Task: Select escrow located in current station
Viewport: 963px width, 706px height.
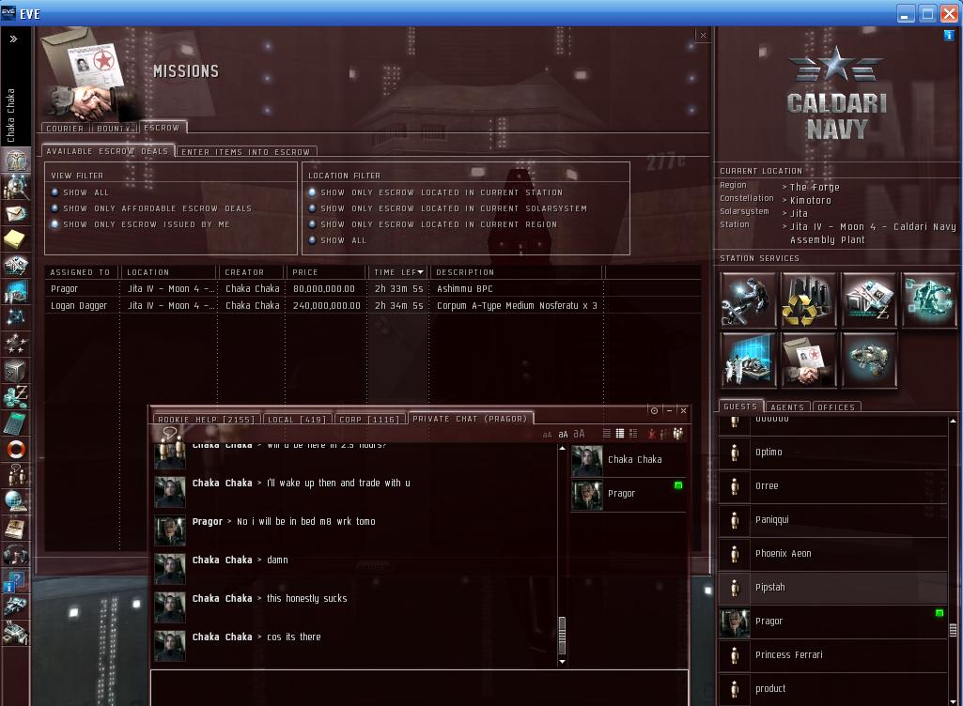Action: pos(435,192)
